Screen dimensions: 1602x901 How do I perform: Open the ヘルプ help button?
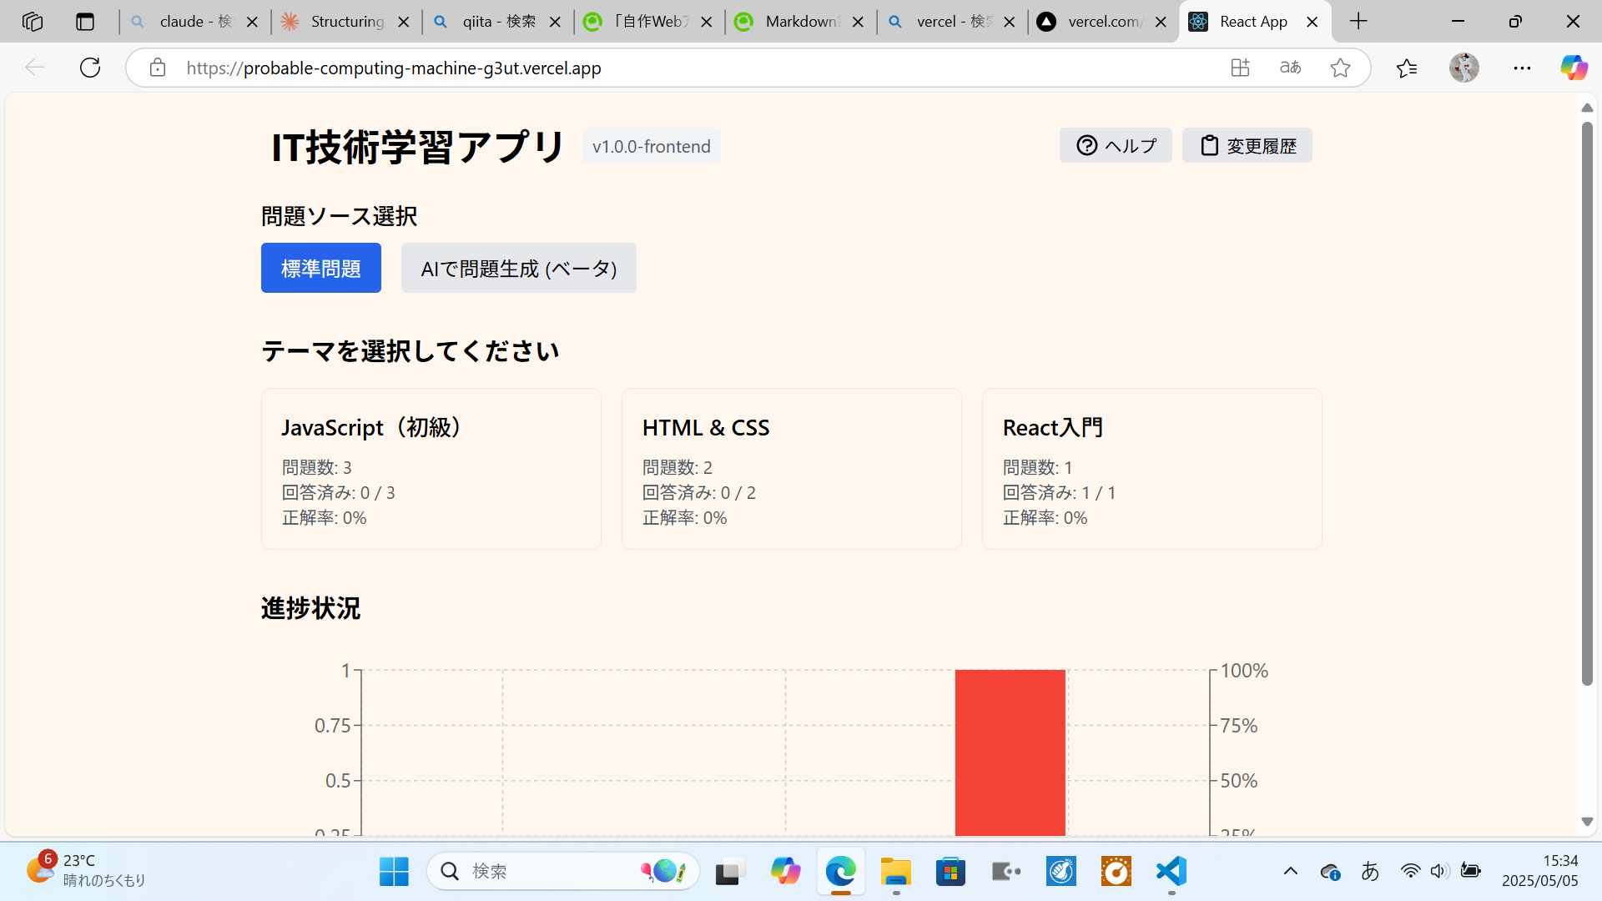(1116, 144)
